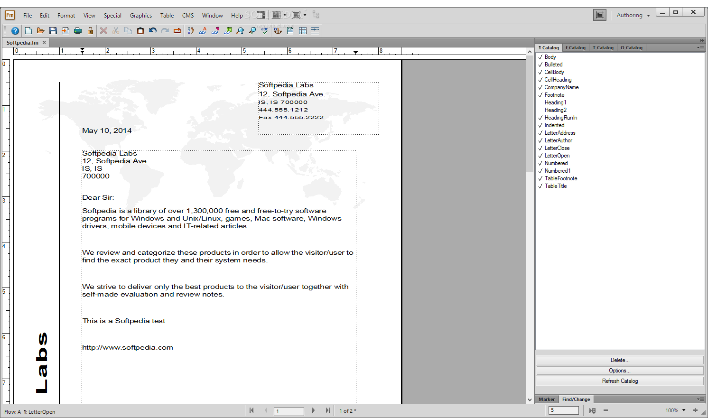This screenshot has height=418, width=708.
Task: Open the File menu
Action: [28, 15]
